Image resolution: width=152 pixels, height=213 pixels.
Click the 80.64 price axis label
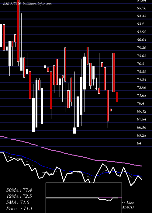(142, 40)
